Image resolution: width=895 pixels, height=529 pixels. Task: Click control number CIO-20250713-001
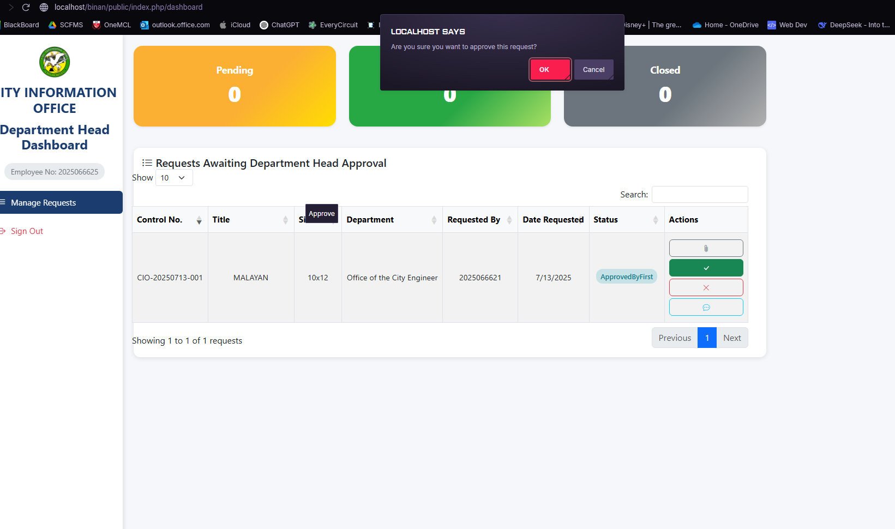tap(170, 278)
